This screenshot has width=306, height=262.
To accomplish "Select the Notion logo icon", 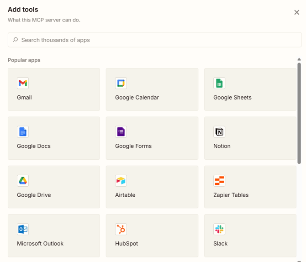I will [219, 132].
